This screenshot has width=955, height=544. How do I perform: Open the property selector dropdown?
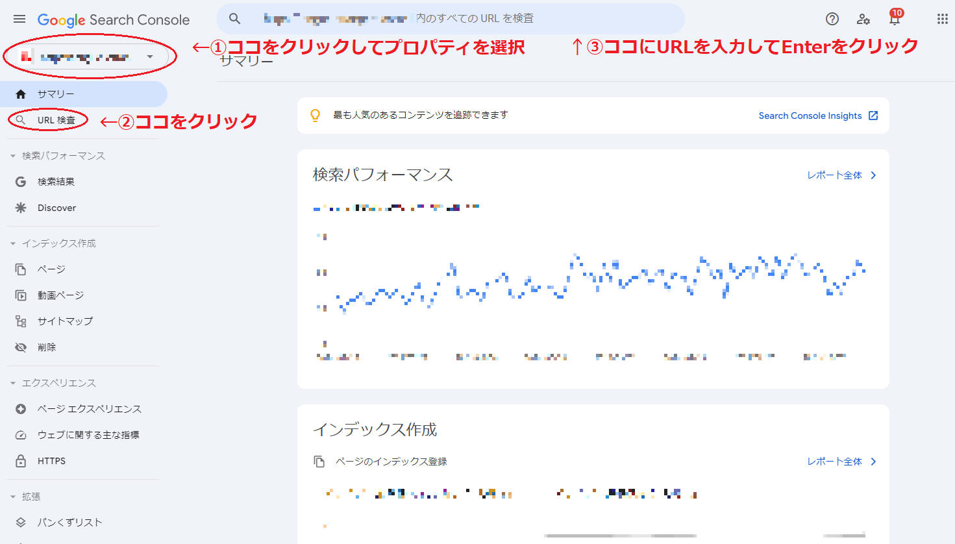pyautogui.click(x=88, y=56)
